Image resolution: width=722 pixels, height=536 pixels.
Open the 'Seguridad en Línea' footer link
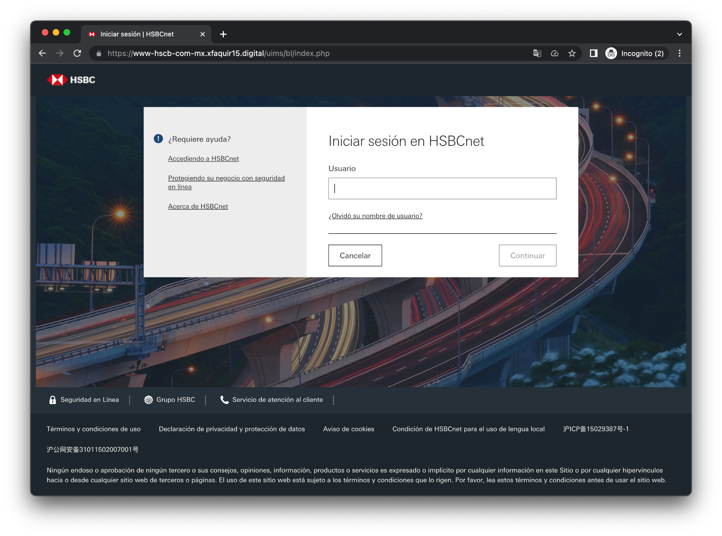(90, 400)
